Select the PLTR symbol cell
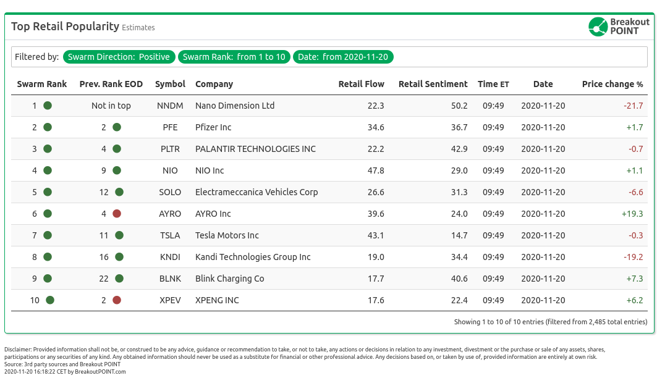The width and height of the screenshot is (657, 378). click(170, 149)
